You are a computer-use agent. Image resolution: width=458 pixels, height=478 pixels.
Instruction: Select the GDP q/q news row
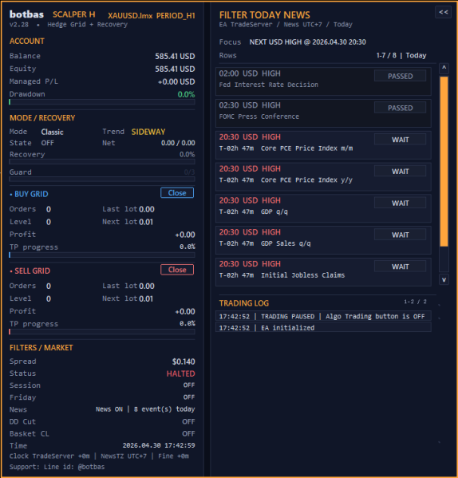(x=323, y=208)
